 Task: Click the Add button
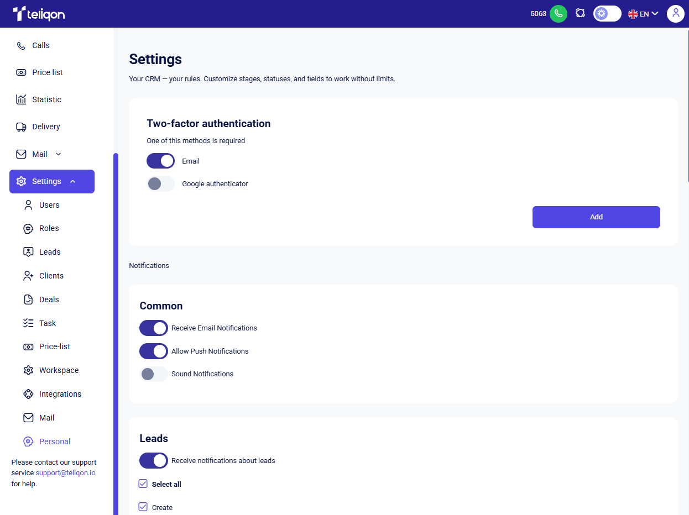tap(596, 217)
